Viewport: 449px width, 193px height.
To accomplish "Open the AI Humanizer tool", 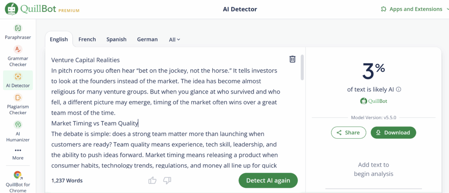I will point(18,132).
